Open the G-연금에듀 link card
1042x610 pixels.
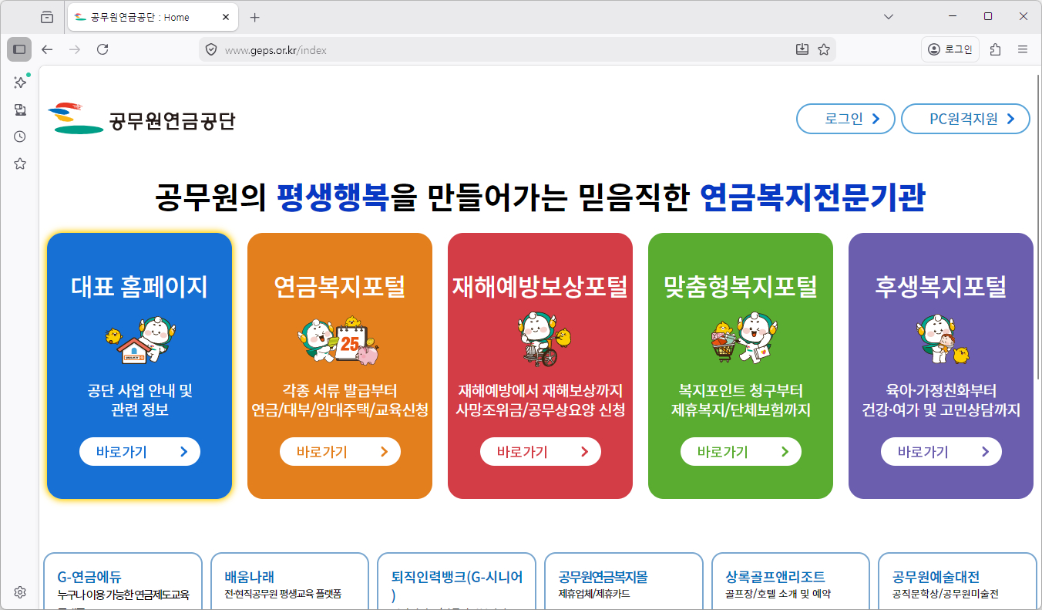pyautogui.click(x=123, y=581)
